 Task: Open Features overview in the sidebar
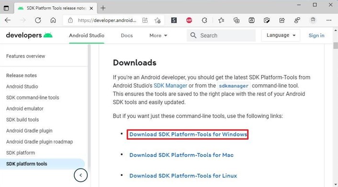tap(26, 56)
